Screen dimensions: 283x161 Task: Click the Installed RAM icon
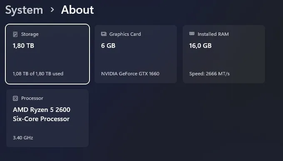192,34
